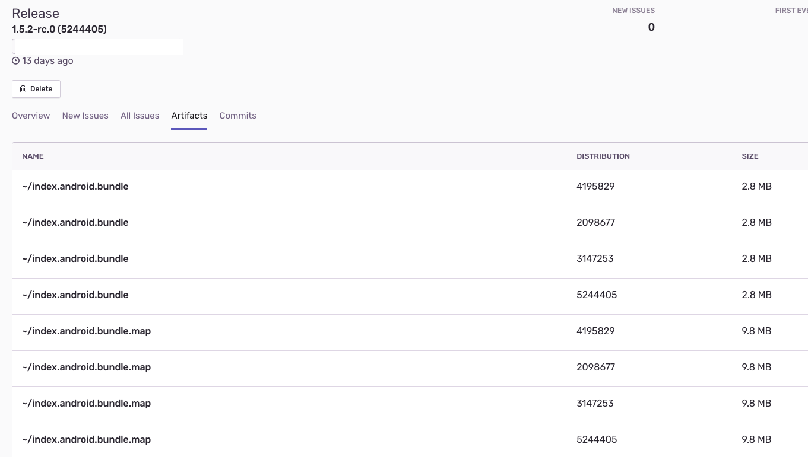Switch to the Overview tab
The width and height of the screenshot is (808, 457).
click(31, 116)
